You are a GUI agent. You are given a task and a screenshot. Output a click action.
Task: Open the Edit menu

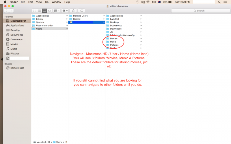pos(31,2)
